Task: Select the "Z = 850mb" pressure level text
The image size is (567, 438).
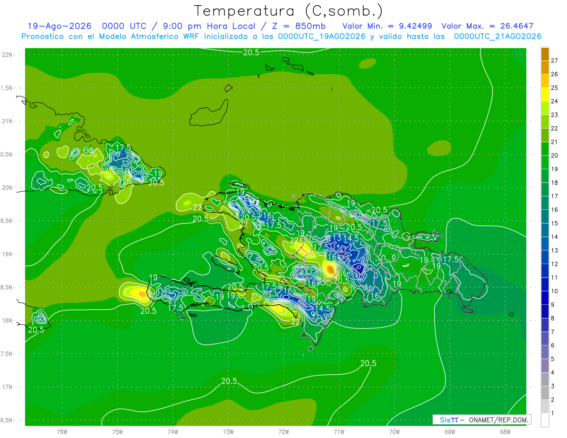Action: [x=300, y=26]
